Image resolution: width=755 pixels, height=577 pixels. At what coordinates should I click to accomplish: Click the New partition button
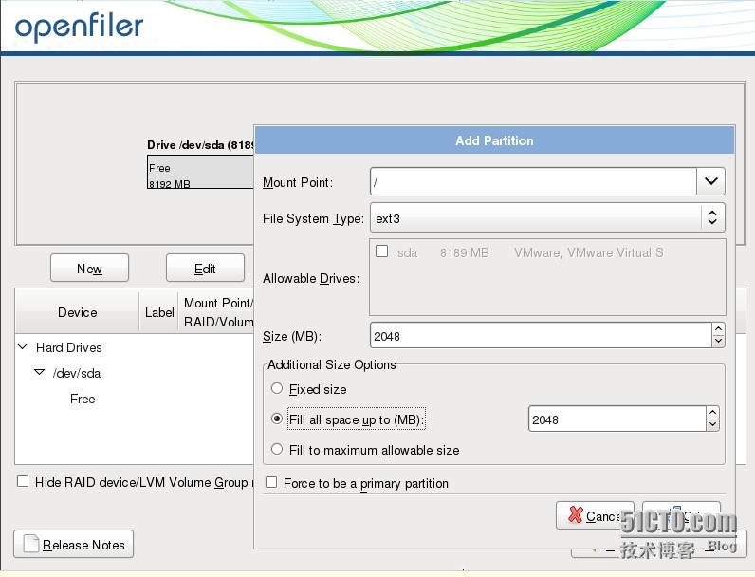[x=89, y=269]
